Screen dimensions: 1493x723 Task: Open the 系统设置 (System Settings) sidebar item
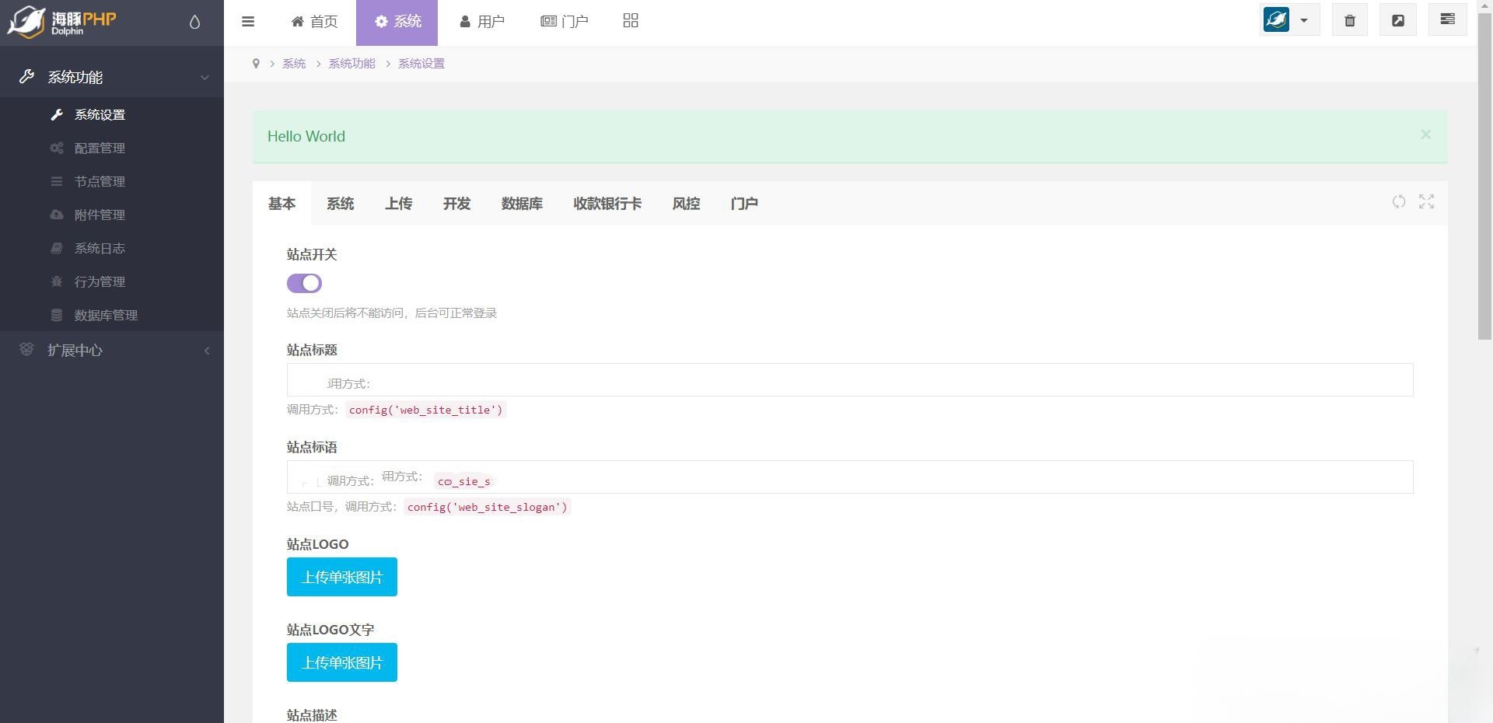100,114
